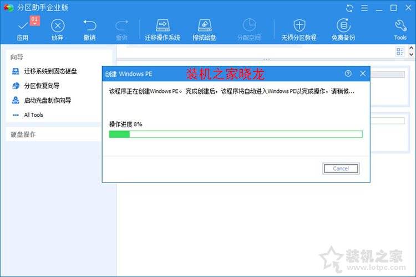Launch the 免费备份 free backup tool
Viewport: 416px width, 277px height.
tap(343, 26)
